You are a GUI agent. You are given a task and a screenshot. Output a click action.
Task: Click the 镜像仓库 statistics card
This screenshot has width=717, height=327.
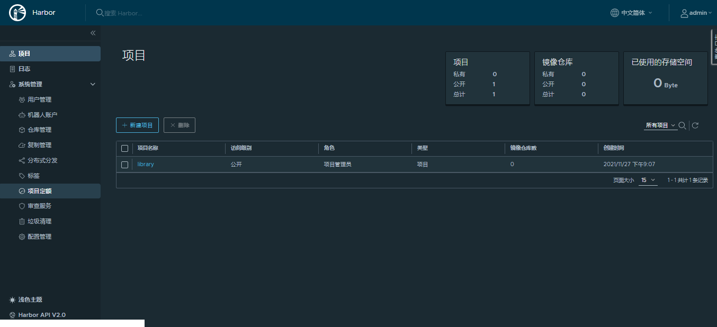pos(577,78)
